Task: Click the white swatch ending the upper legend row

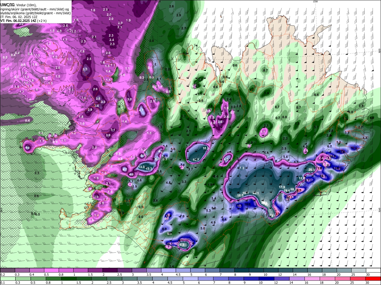Action: (374, 270)
